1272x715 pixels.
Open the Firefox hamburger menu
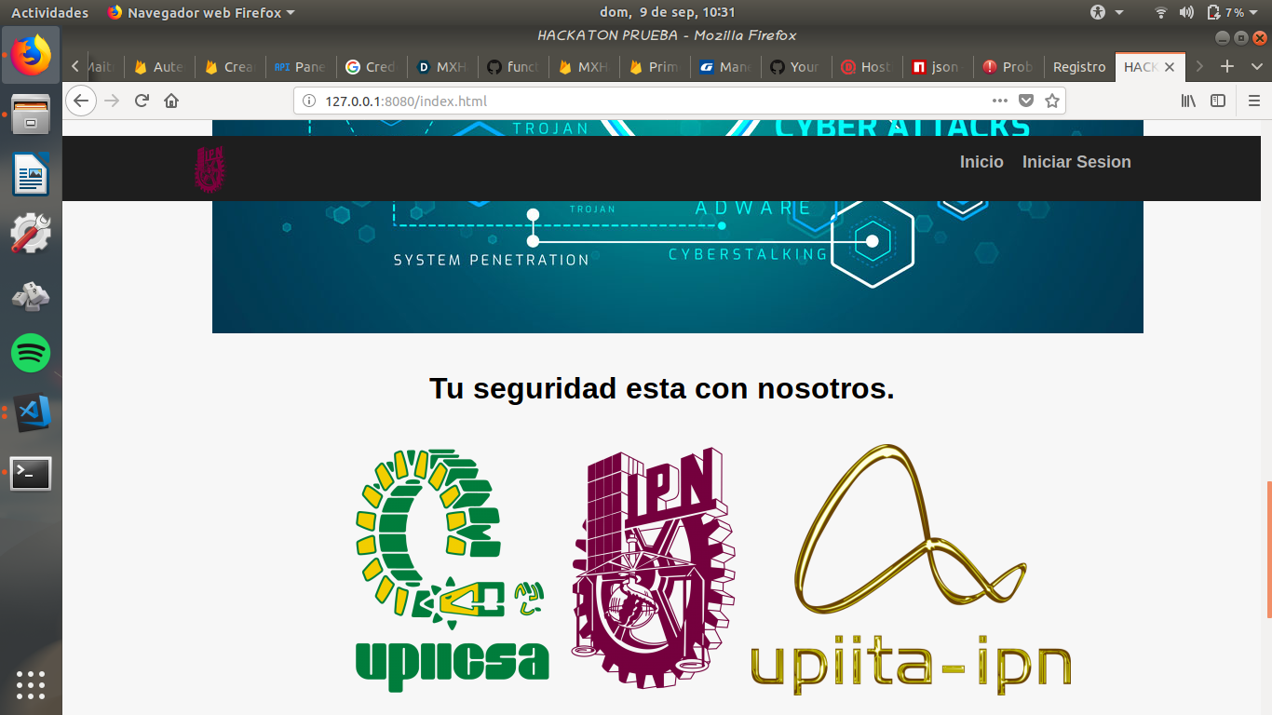click(1254, 101)
